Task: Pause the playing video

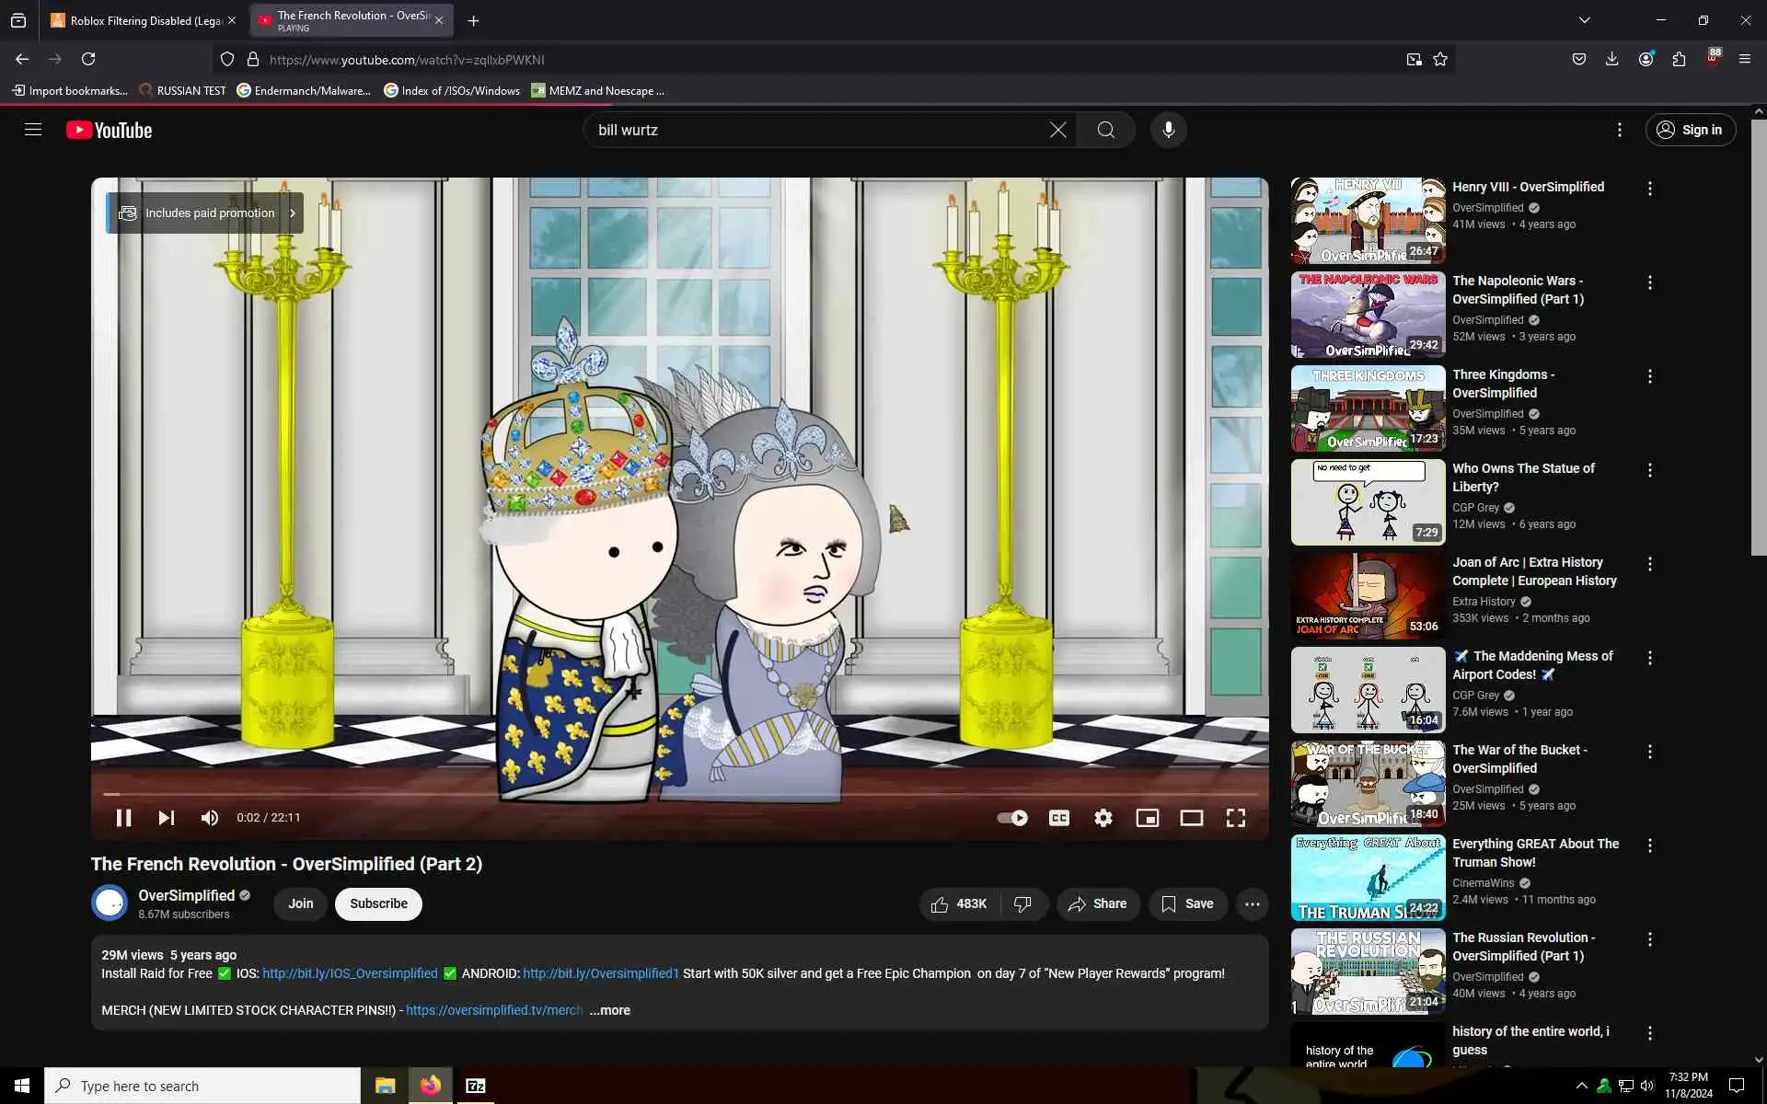Action: [x=123, y=818]
